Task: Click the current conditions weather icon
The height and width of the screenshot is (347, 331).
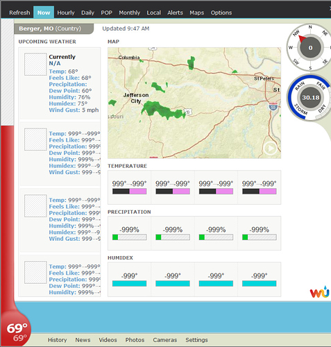Action: [35, 65]
